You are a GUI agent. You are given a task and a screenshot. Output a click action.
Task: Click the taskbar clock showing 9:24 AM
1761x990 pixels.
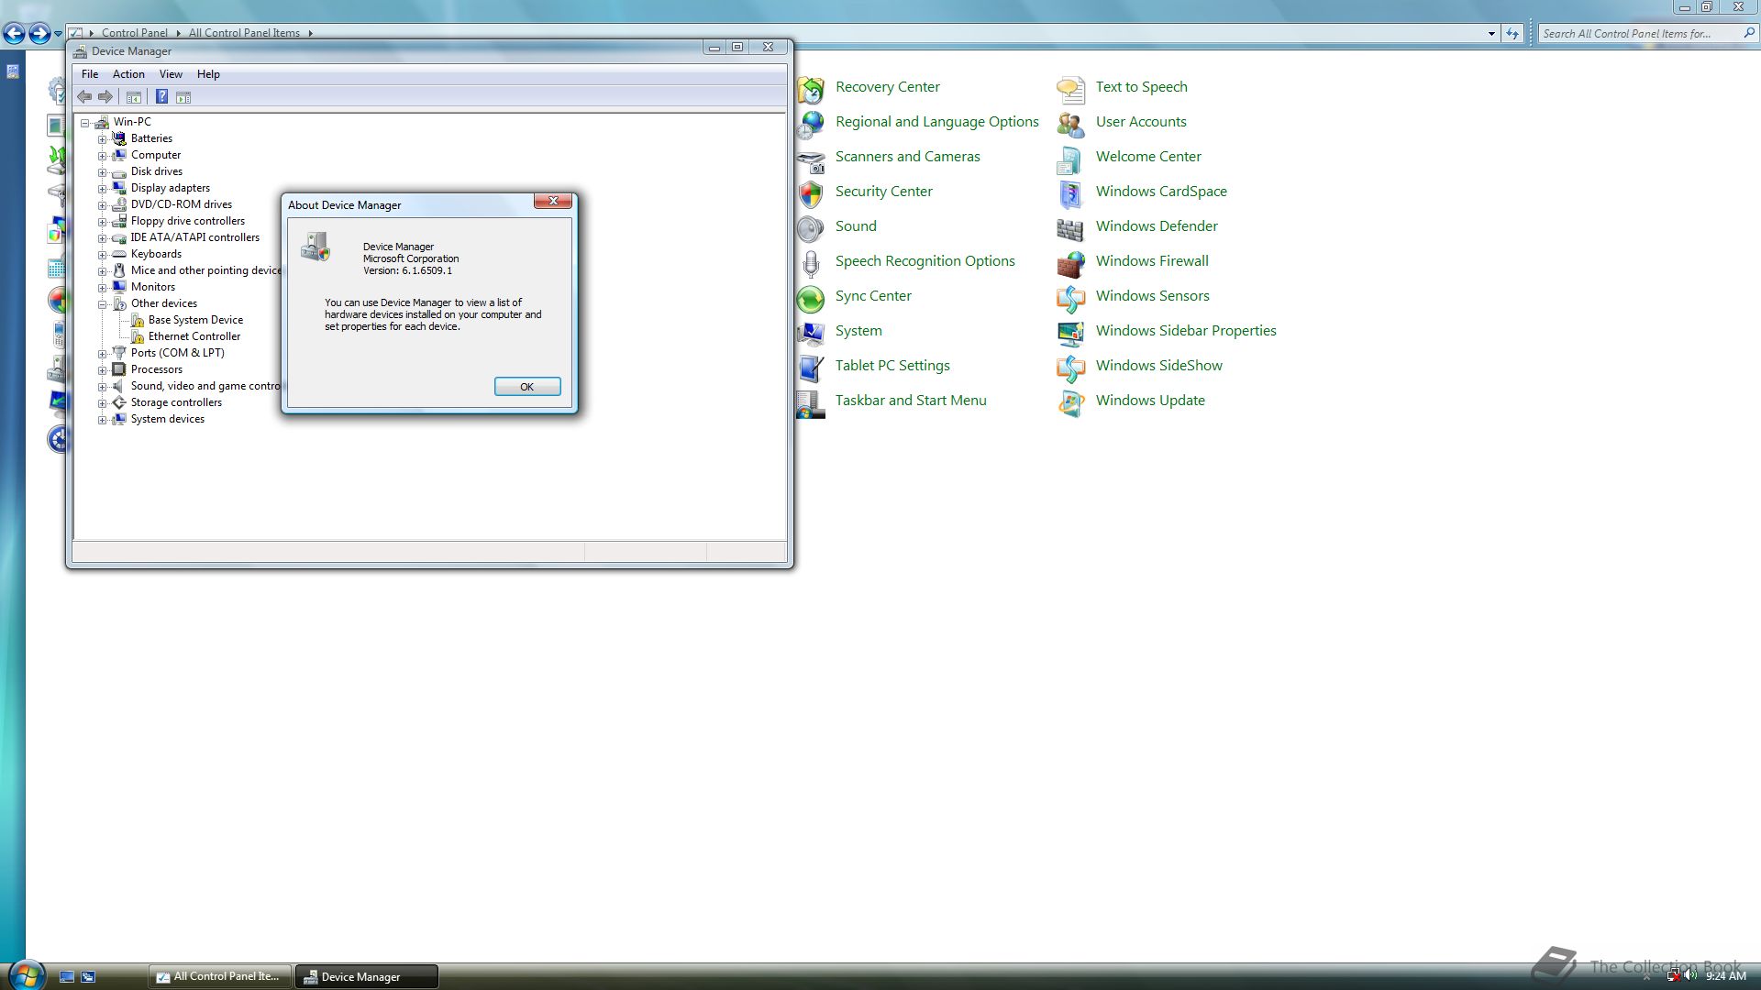(x=1725, y=976)
